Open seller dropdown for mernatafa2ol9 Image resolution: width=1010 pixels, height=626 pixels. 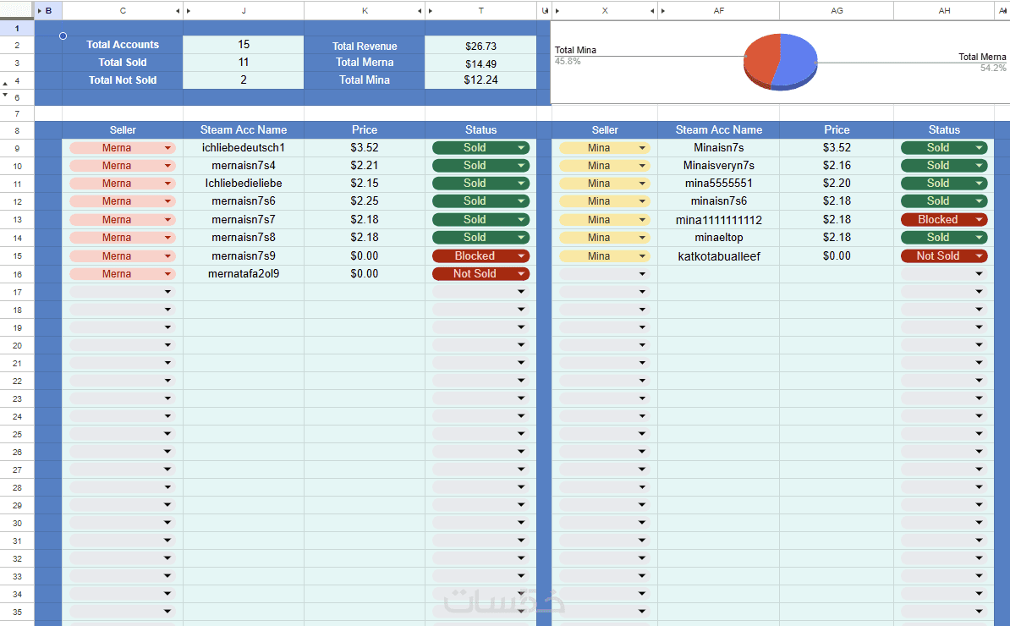pyautogui.click(x=167, y=274)
